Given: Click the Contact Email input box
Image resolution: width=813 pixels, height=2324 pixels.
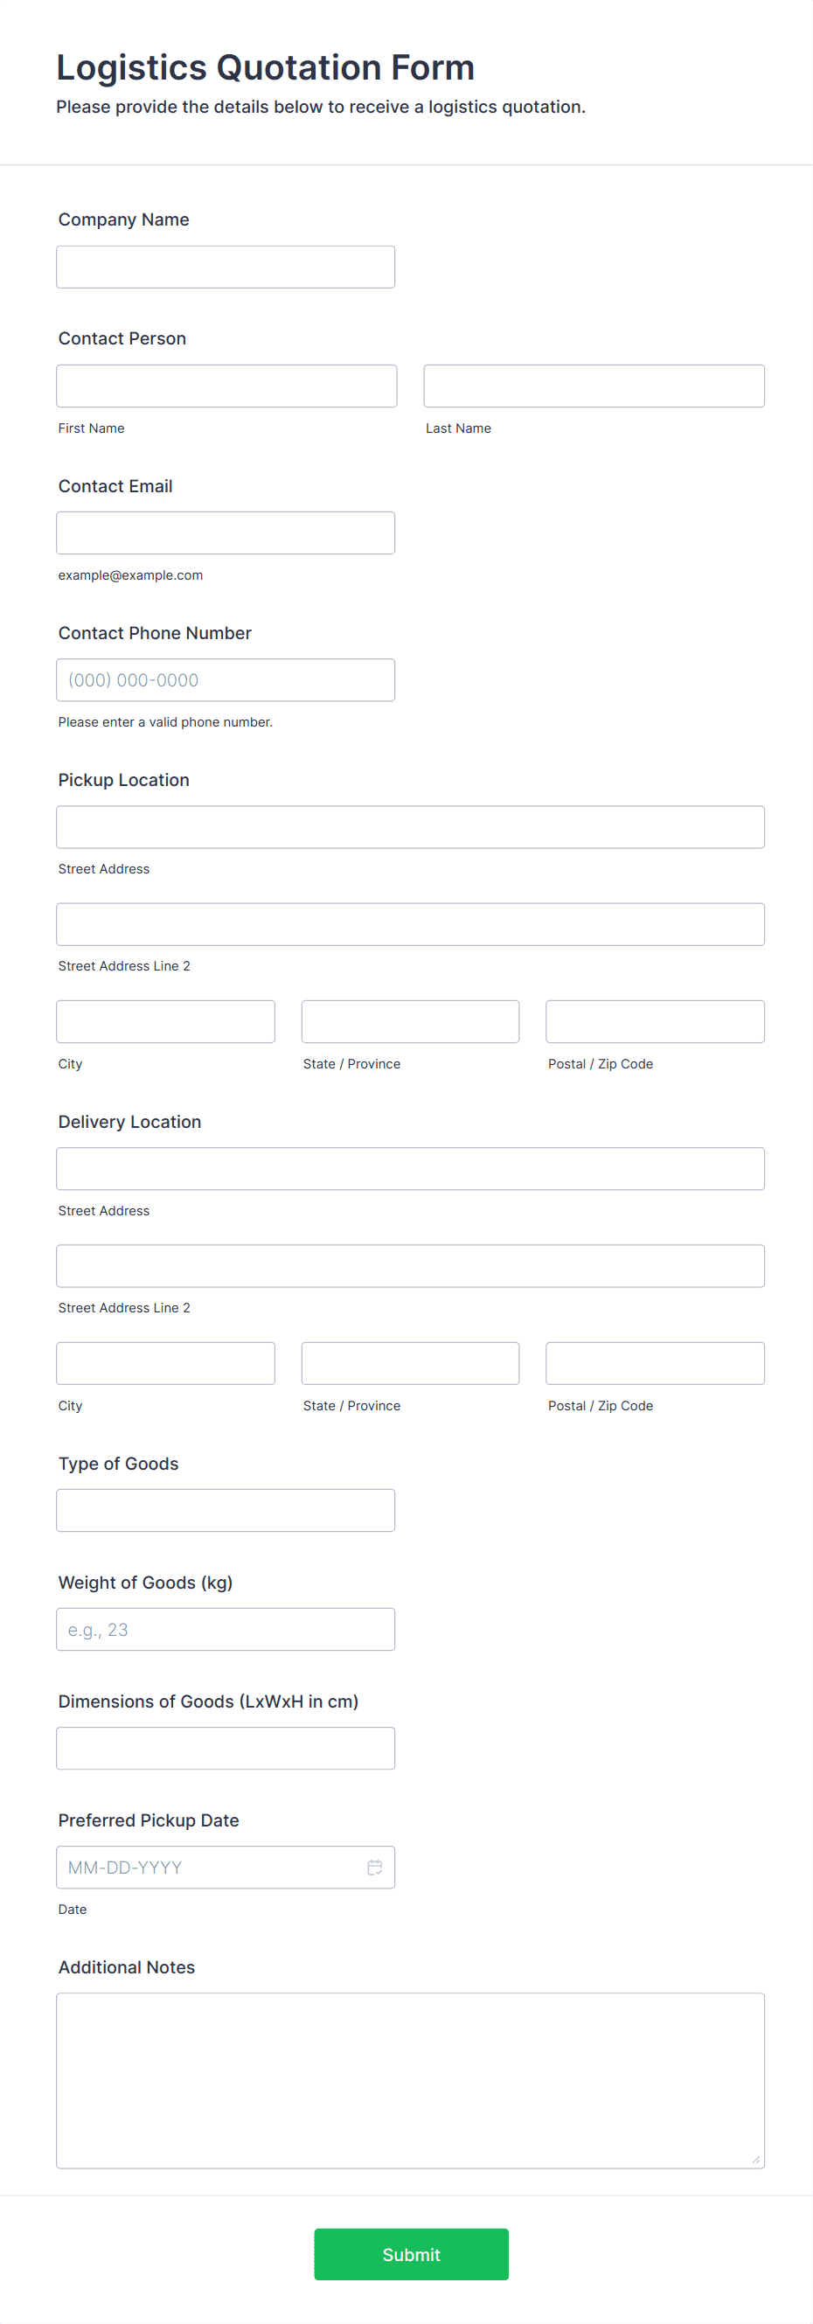Looking at the screenshot, I should pos(226,533).
